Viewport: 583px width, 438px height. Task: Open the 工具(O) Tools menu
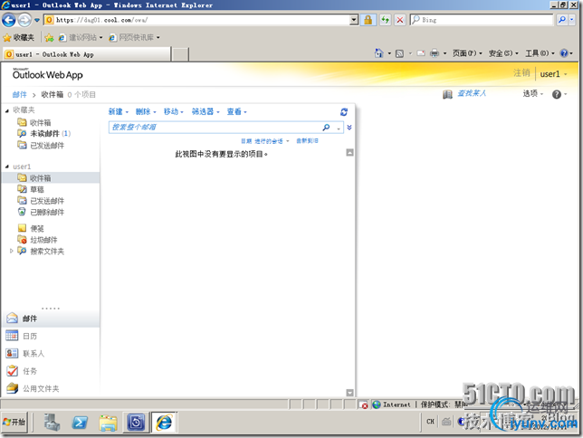click(x=540, y=53)
